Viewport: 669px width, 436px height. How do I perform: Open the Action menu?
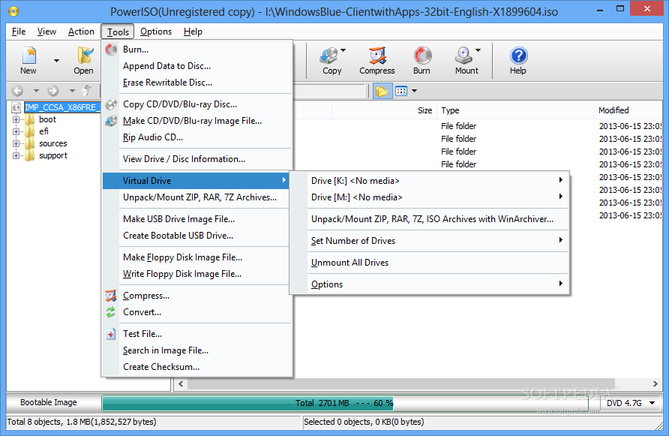click(81, 32)
